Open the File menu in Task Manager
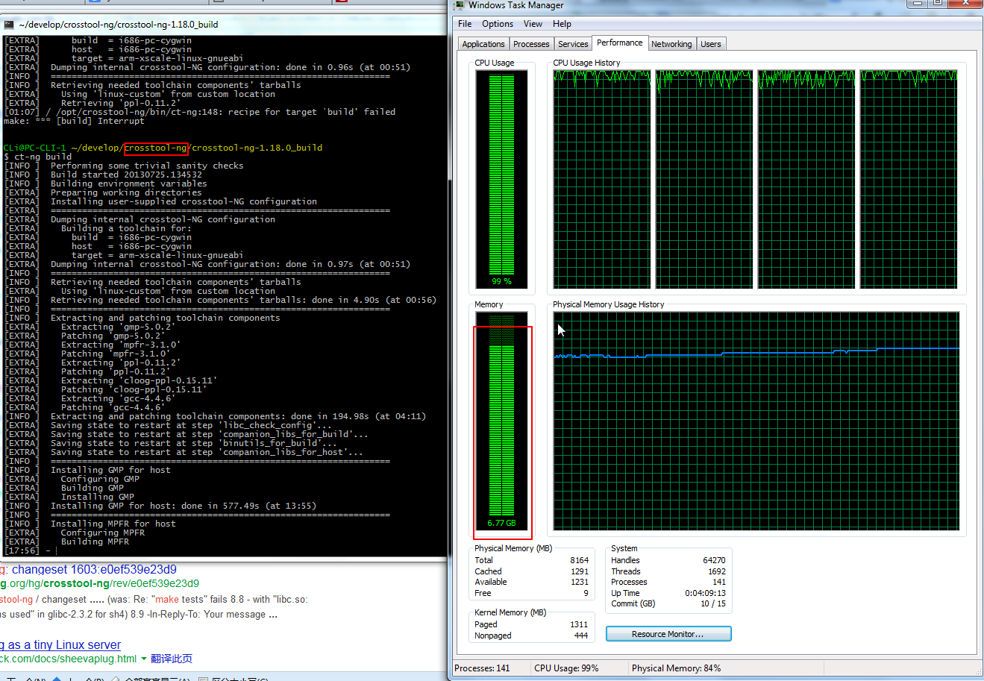Screen dimensions: 984x681 tap(465, 24)
